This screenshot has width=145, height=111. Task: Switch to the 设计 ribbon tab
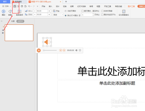point(57,6)
